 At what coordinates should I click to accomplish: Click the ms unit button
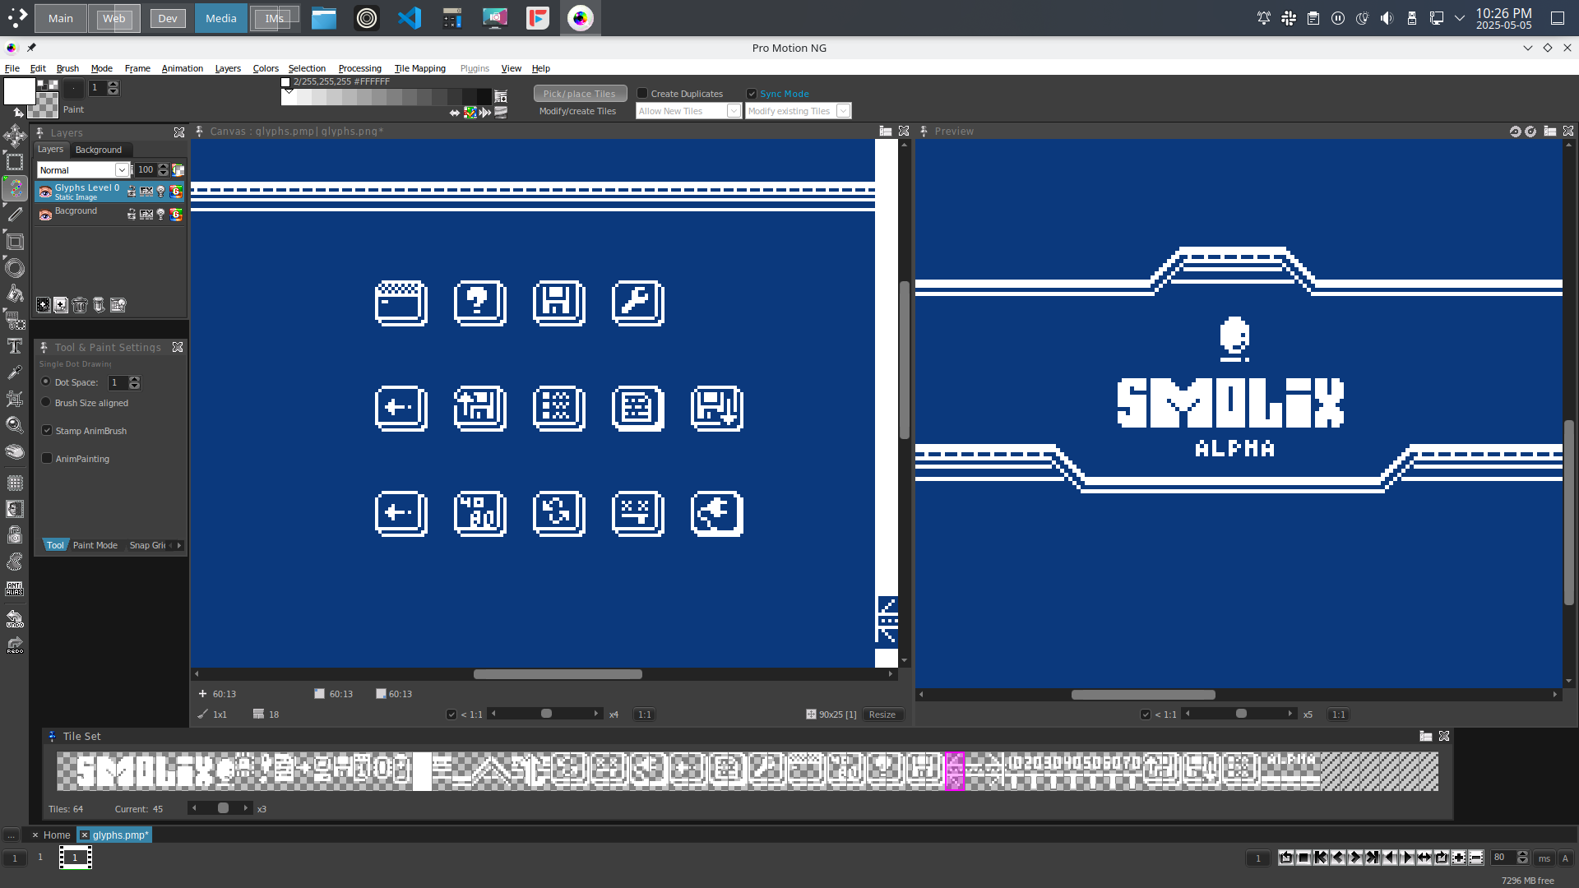click(1544, 858)
